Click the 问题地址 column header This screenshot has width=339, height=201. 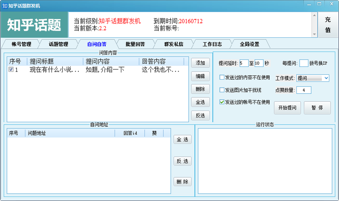tap(70, 133)
